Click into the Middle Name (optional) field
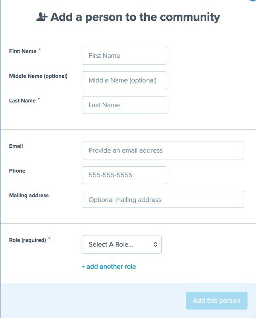 pos(124,80)
